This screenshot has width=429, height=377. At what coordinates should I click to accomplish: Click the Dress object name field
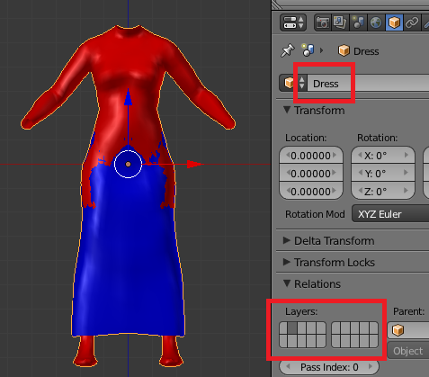(x=369, y=83)
